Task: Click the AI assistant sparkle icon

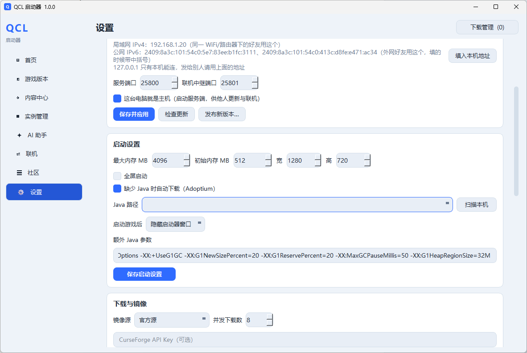Action: (x=19, y=135)
